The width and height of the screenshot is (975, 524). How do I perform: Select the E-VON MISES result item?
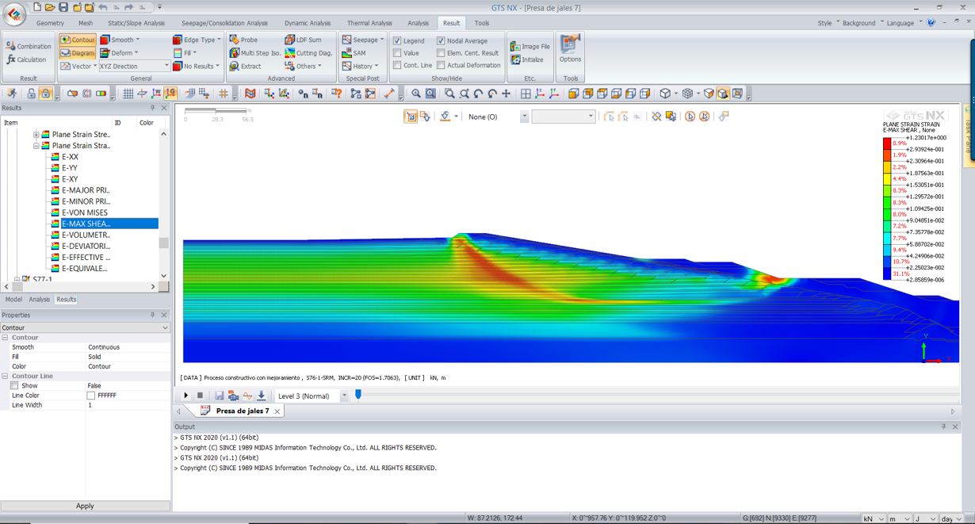click(x=85, y=212)
